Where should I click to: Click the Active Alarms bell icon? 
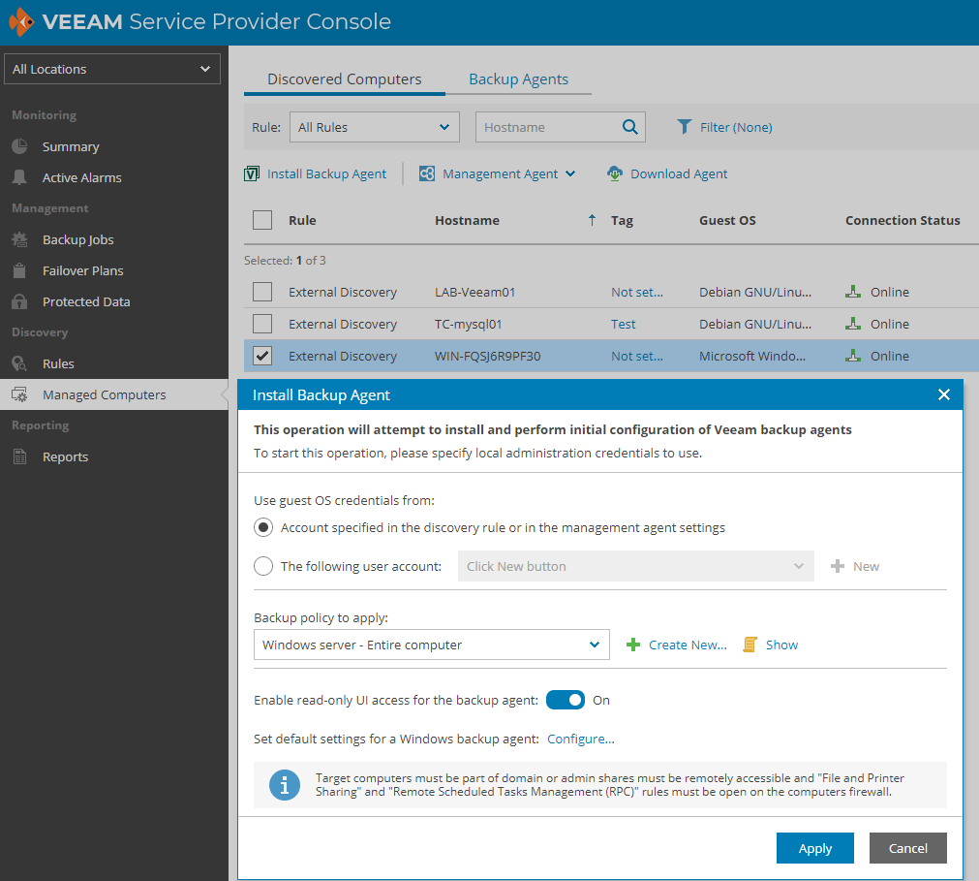pos(19,177)
